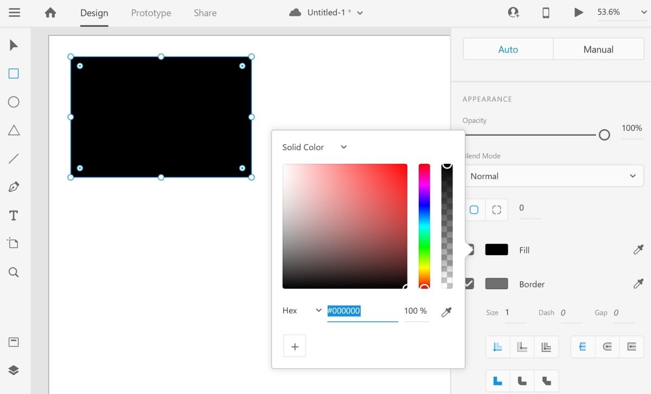Select the Polygon triangle tool
651x394 pixels.
click(x=14, y=130)
